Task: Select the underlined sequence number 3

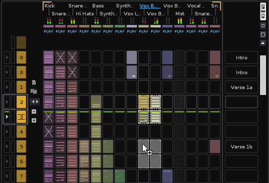Action: [21, 117]
